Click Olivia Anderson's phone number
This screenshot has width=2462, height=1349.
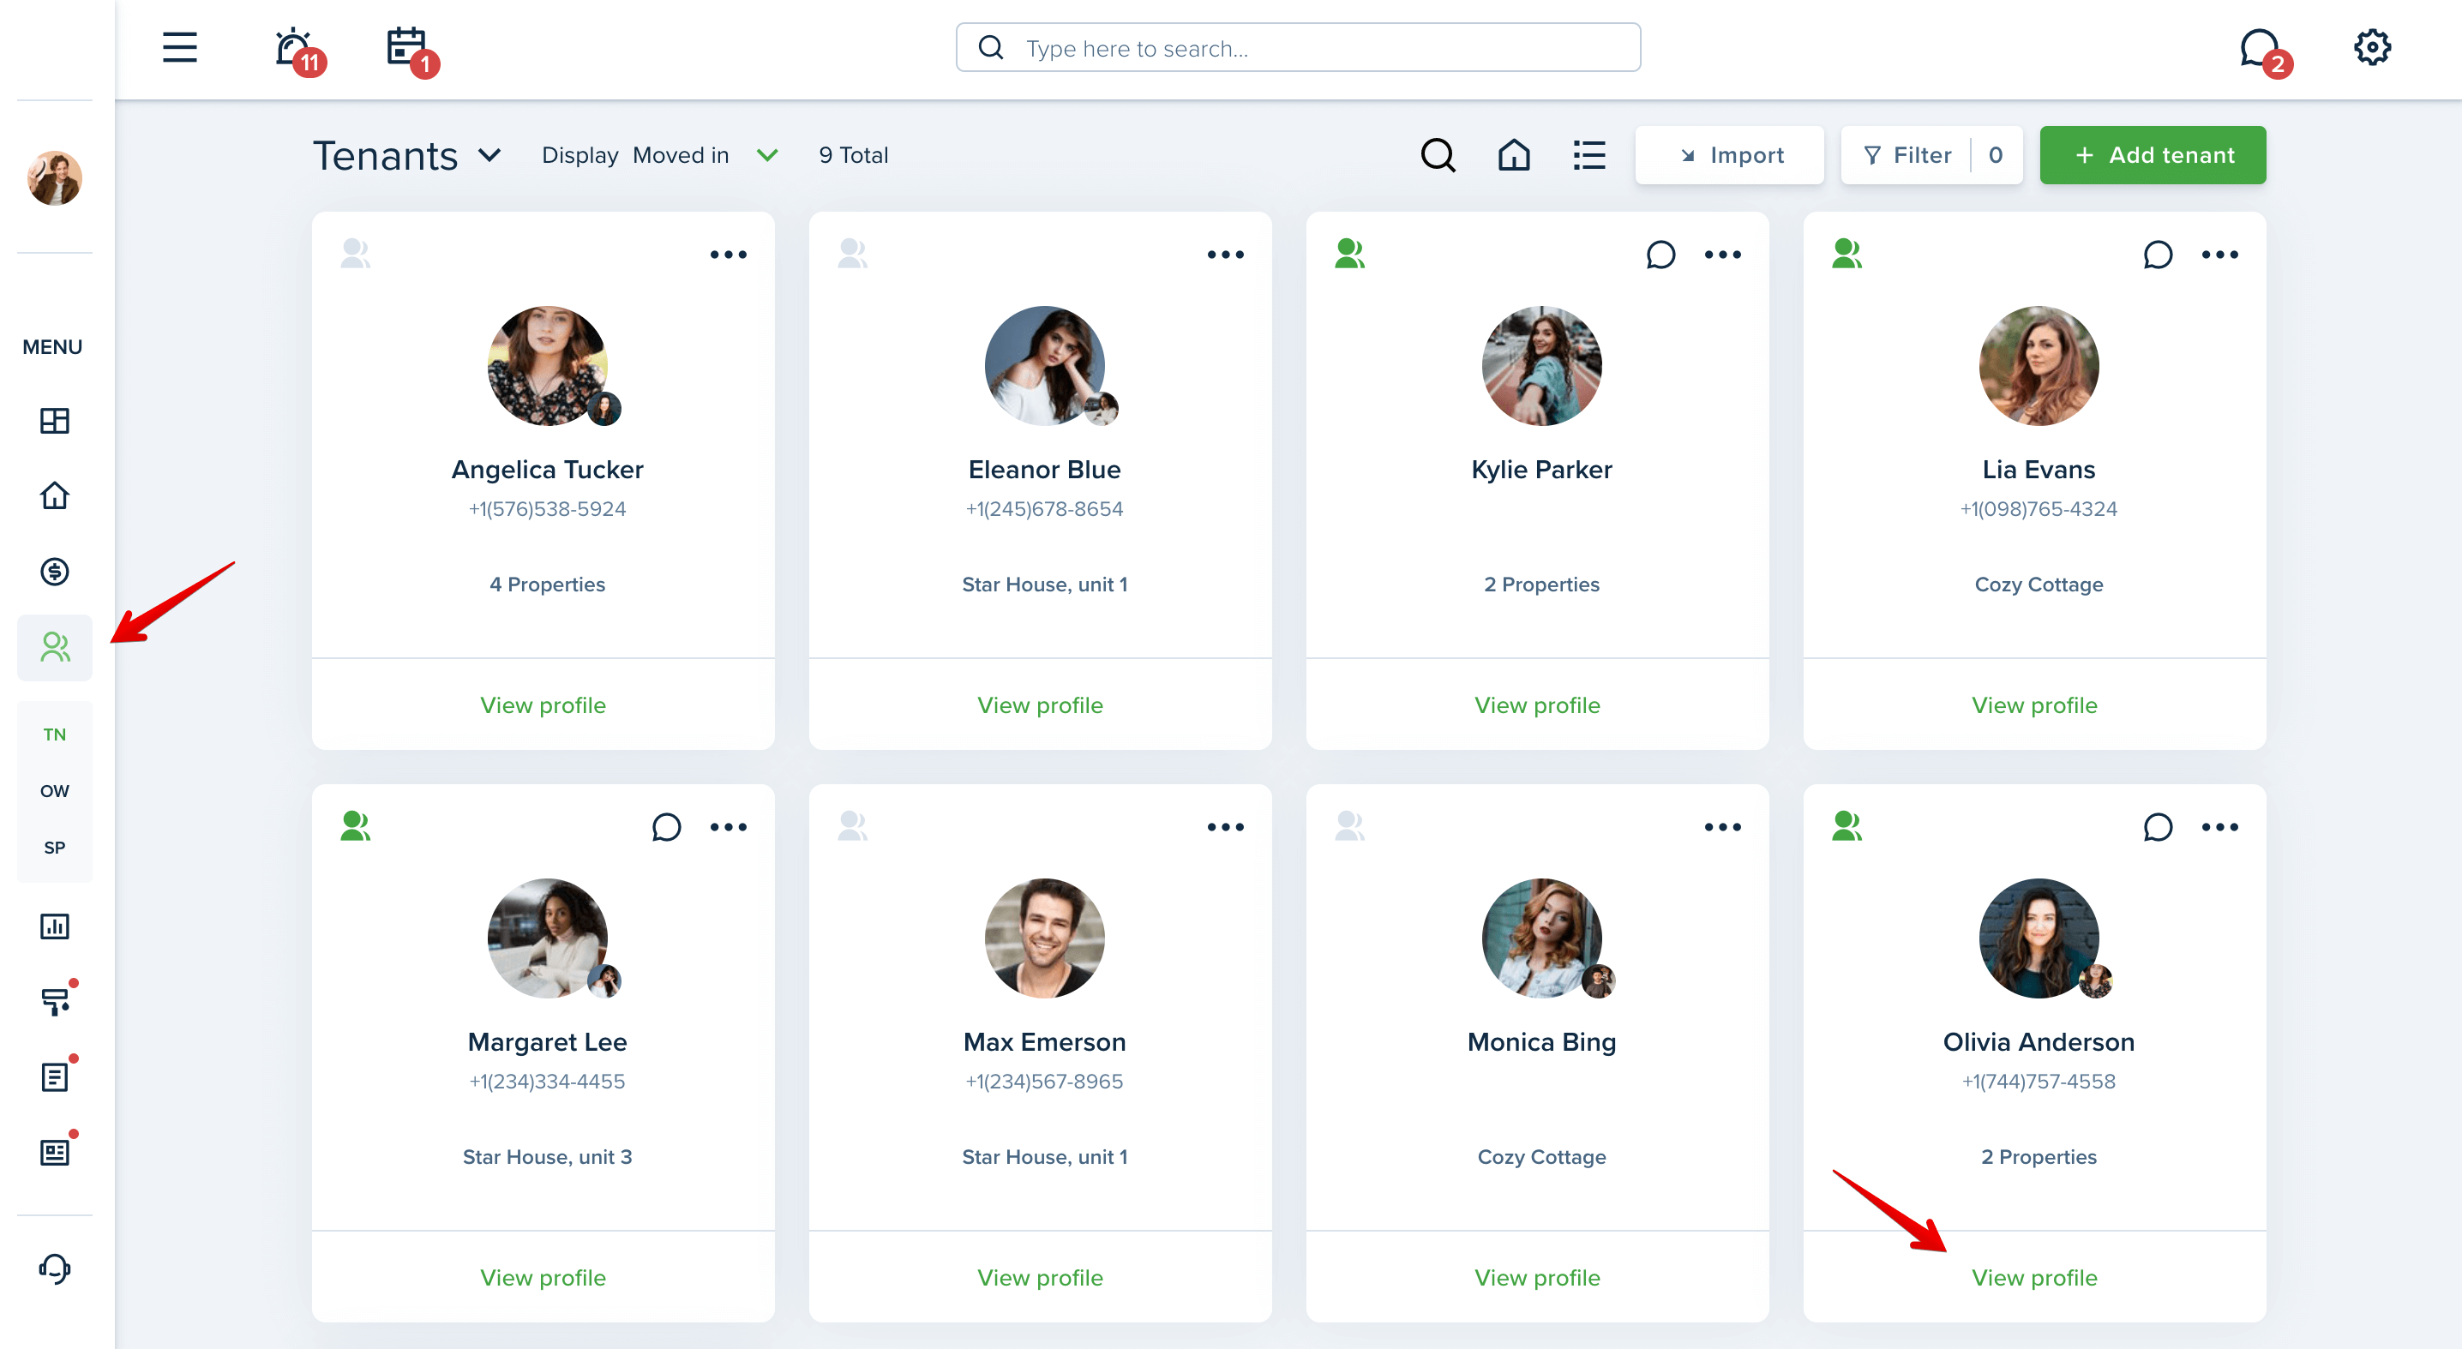tap(2038, 1081)
